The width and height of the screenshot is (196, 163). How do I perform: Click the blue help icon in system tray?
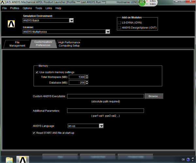[188, 159]
